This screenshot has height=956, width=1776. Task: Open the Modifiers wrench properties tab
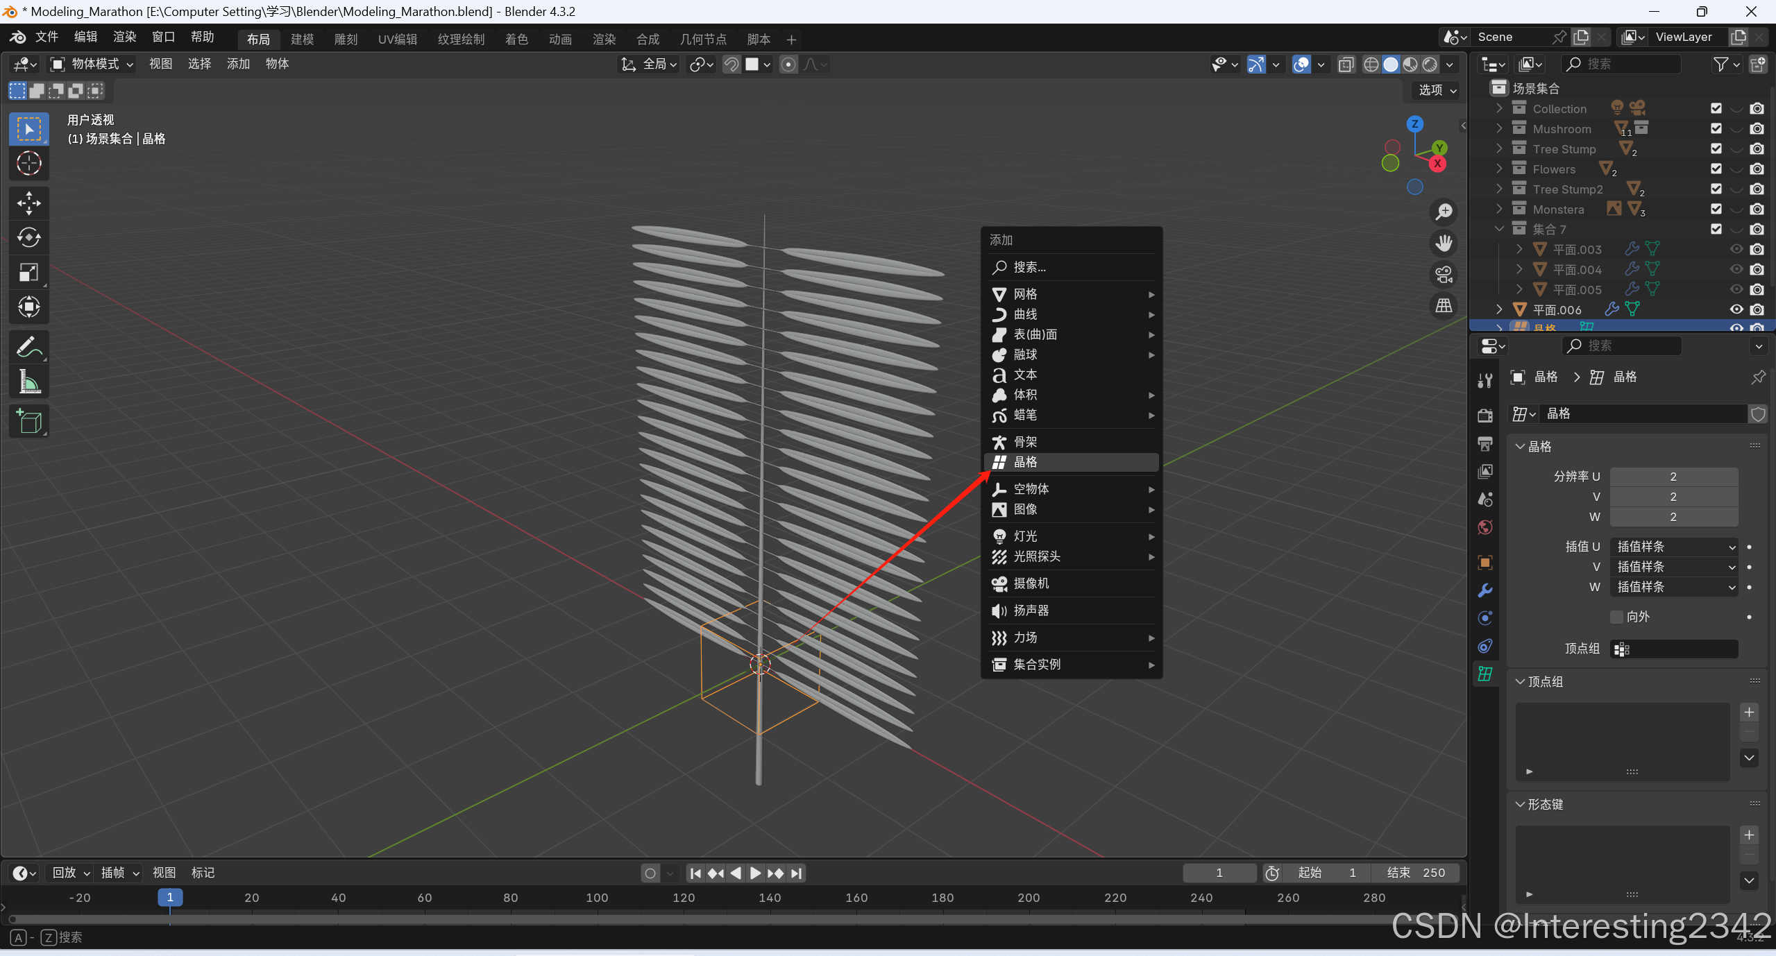[x=1485, y=590]
